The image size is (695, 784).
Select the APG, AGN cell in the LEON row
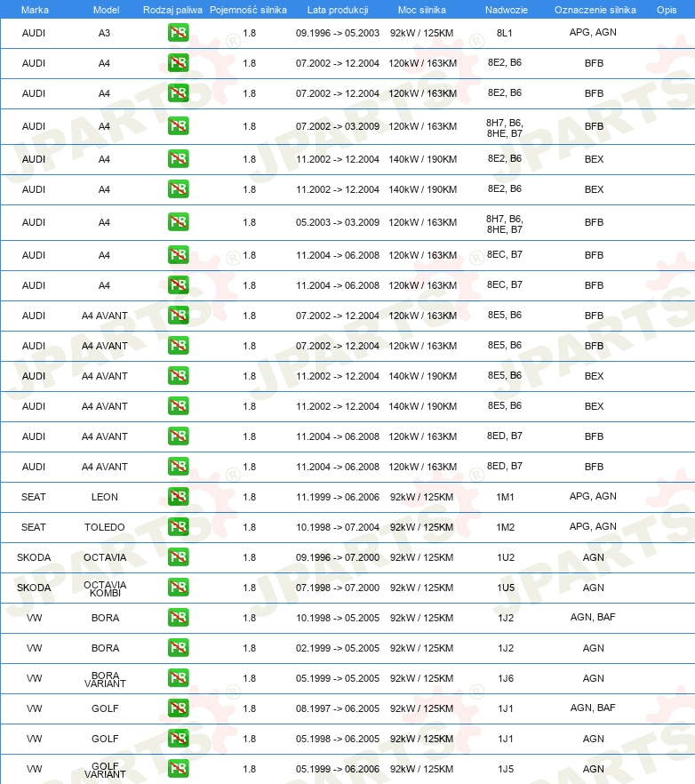pyautogui.click(x=593, y=496)
